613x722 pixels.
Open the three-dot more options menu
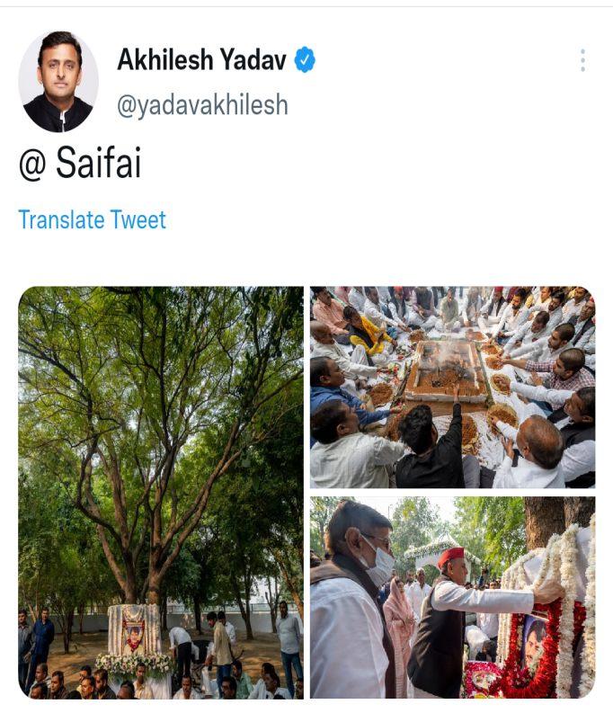(x=582, y=60)
